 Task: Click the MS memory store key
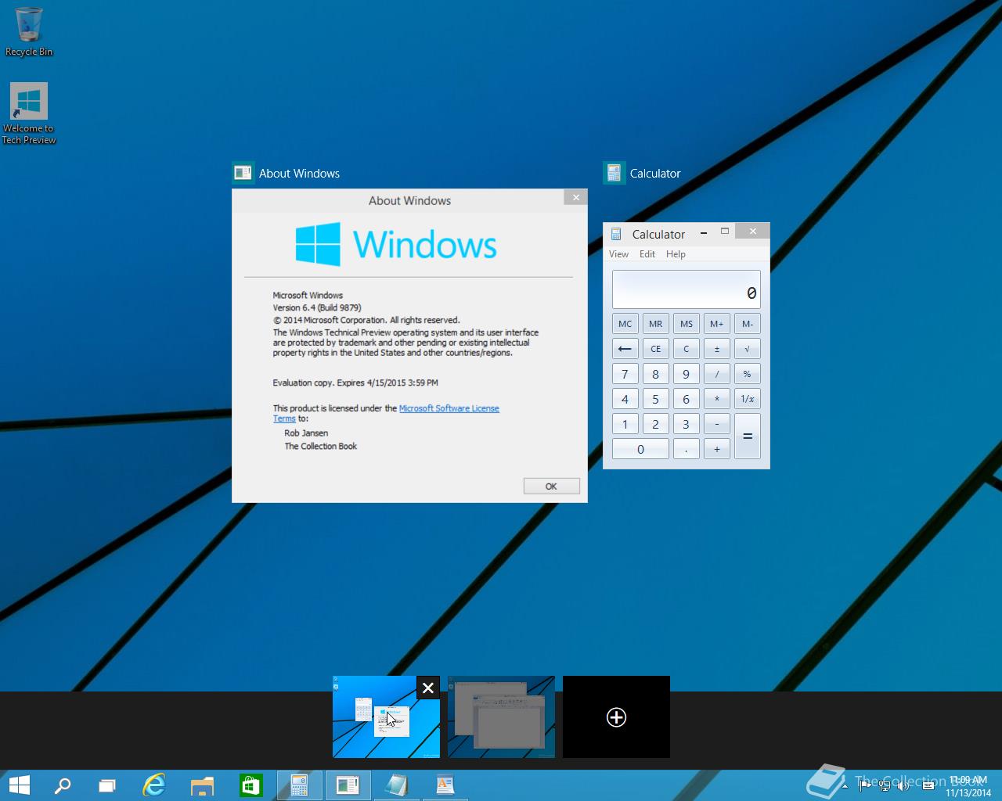click(x=687, y=324)
